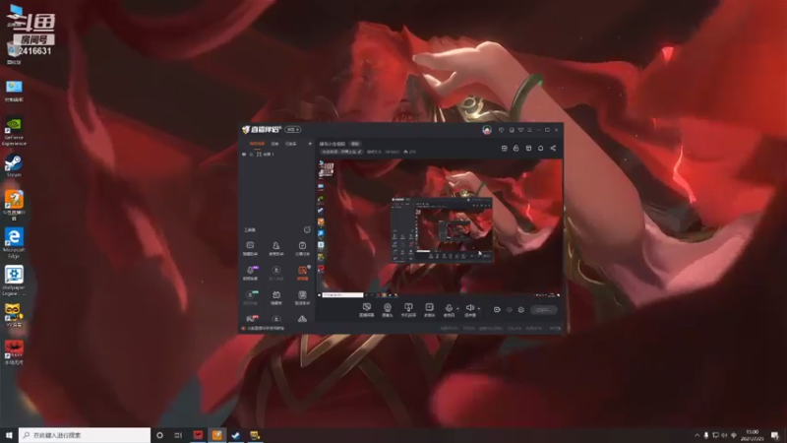
Task: Open the orange highlighted toolbox tool
Action: [x=302, y=273]
